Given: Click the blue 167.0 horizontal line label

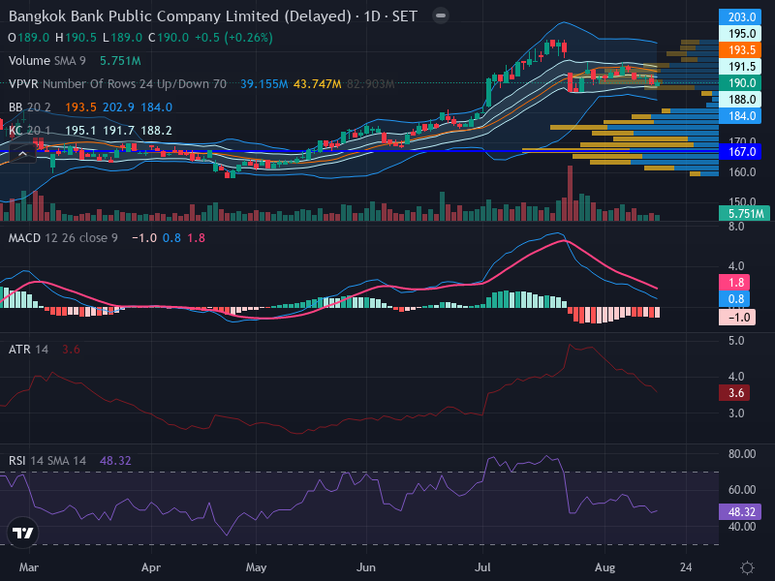Looking at the screenshot, I should [740, 152].
